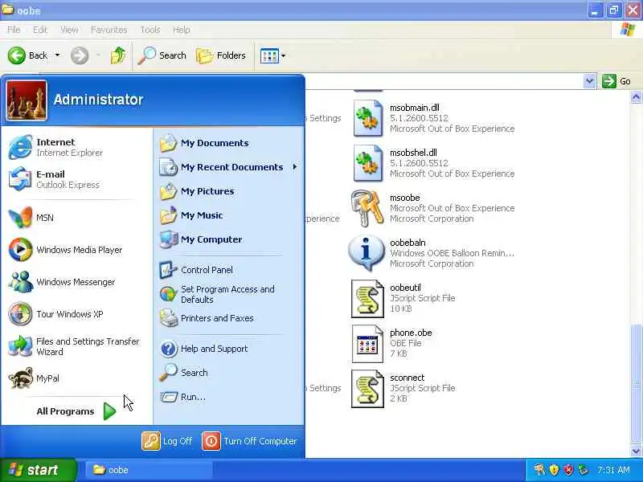Screen dimensions: 643x482
Task: Click the Back toolbar button
Action: [28, 55]
